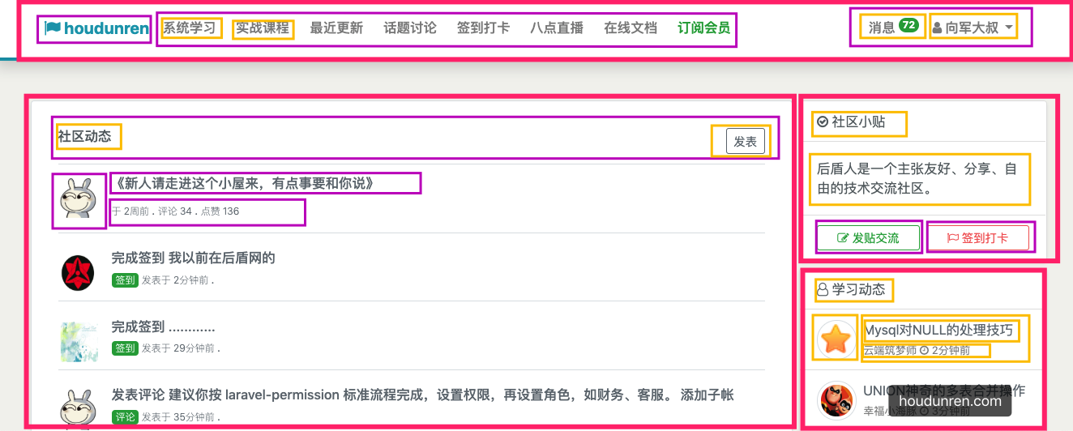Select 八点直播 in the top menu
Screen dimensions: 1073x431
tap(557, 28)
